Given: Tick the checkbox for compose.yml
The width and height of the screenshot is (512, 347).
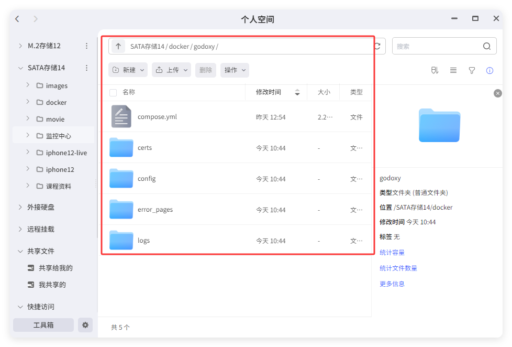Looking at the screenshot, I should pos(113,116).
